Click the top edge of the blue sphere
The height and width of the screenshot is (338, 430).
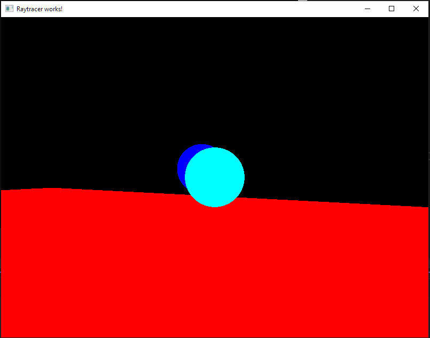[200, 145]
